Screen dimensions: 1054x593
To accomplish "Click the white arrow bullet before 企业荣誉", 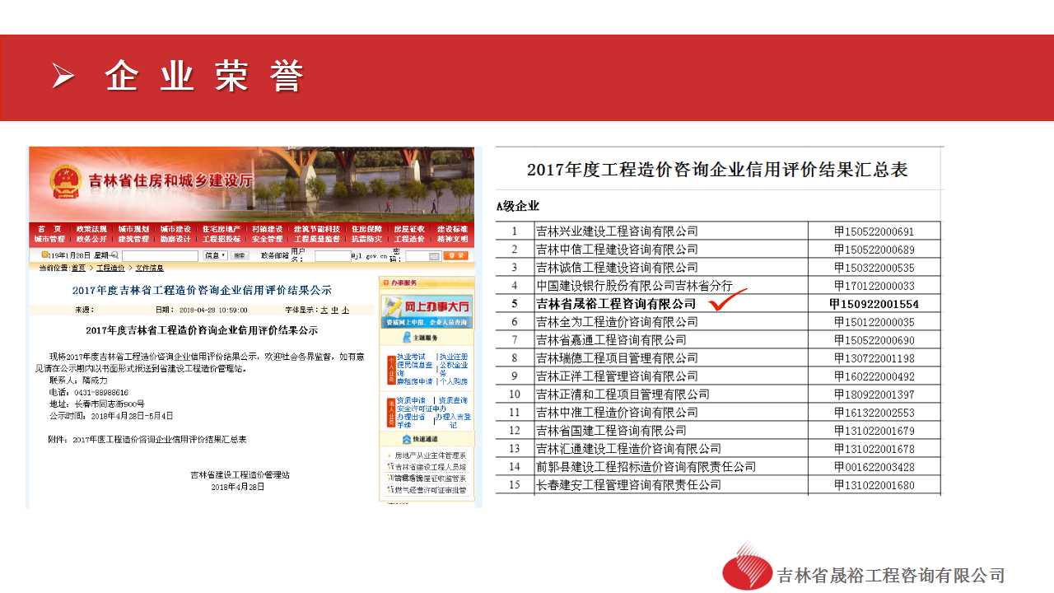I will [x=63, y=76].
